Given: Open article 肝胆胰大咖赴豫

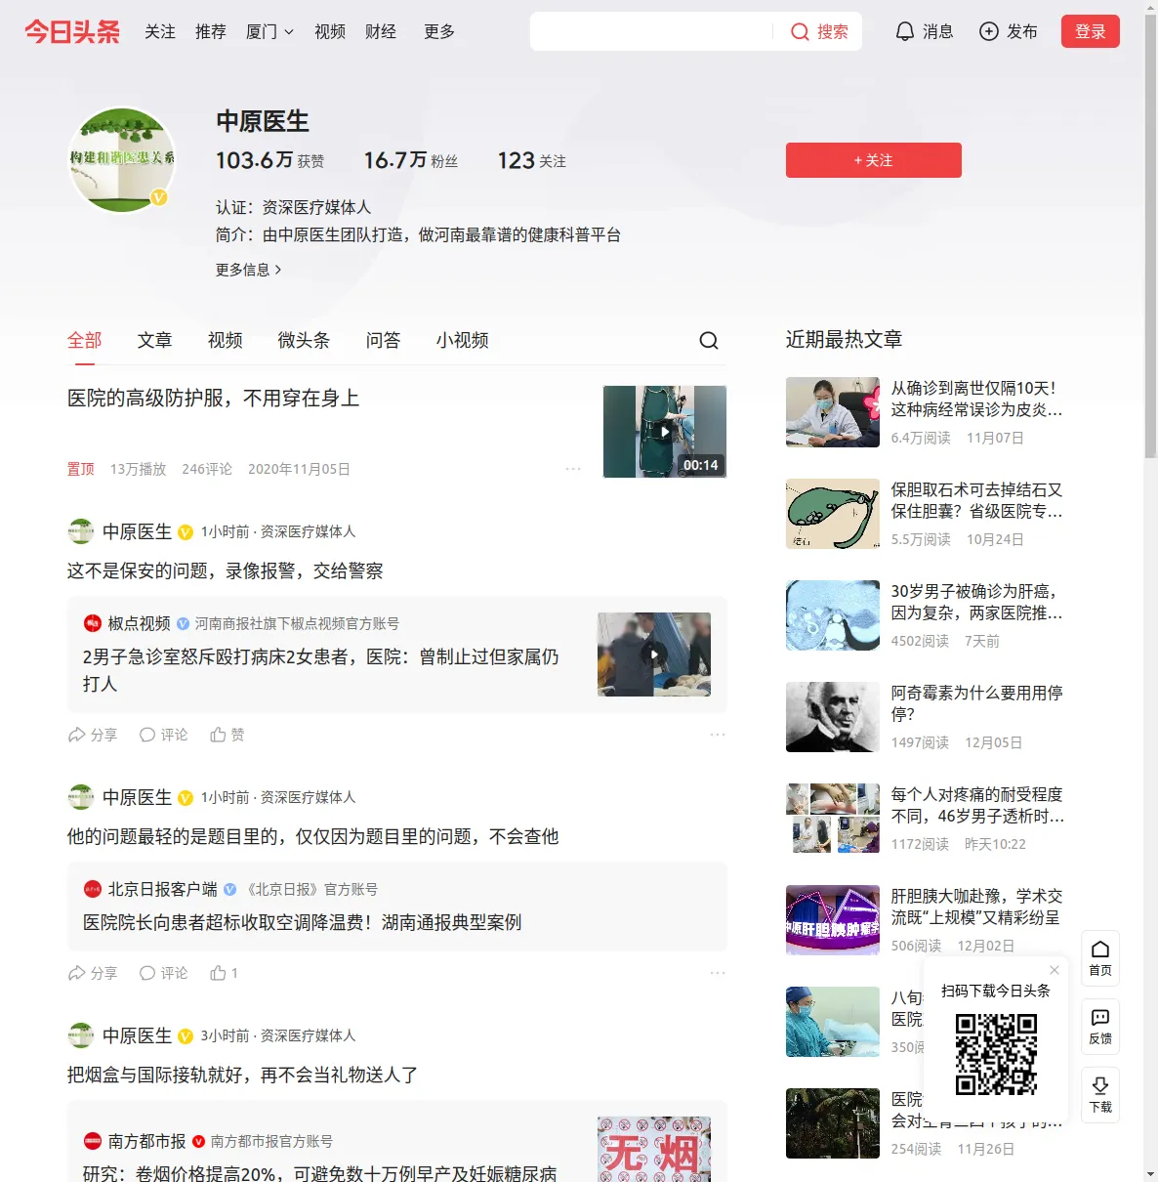Looking at the screenshot, I should point(976,907).
